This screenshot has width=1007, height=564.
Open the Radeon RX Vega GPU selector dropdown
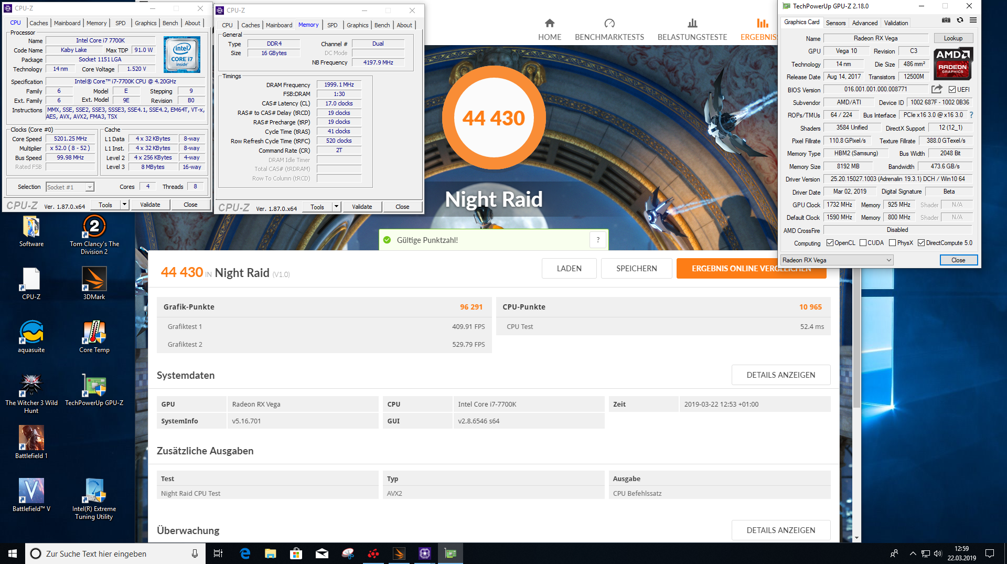pyautogui.click(x=837, y=260)
